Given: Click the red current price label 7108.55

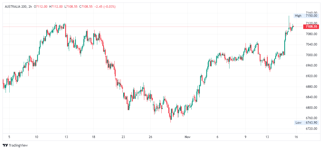Looking at the screenshot, I should (x=311, y=27).
